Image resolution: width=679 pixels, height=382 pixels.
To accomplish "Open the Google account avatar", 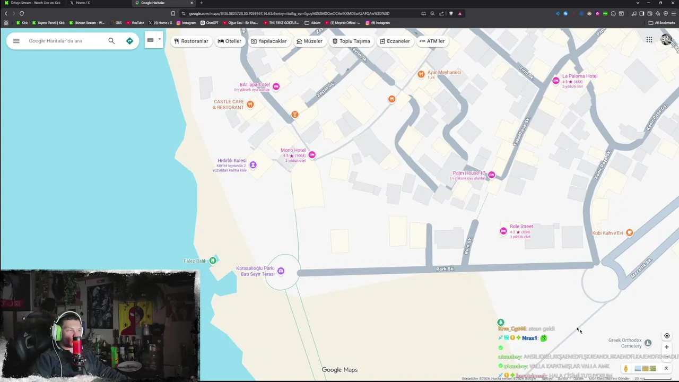I will [x=666, y=40].
